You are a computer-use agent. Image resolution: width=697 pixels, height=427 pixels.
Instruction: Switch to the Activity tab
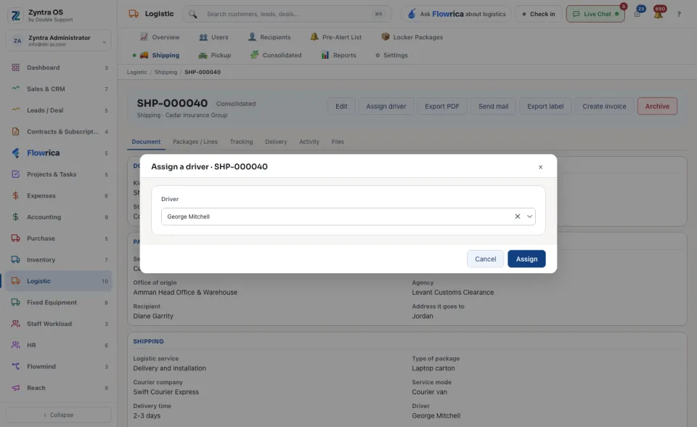[309, 142]
